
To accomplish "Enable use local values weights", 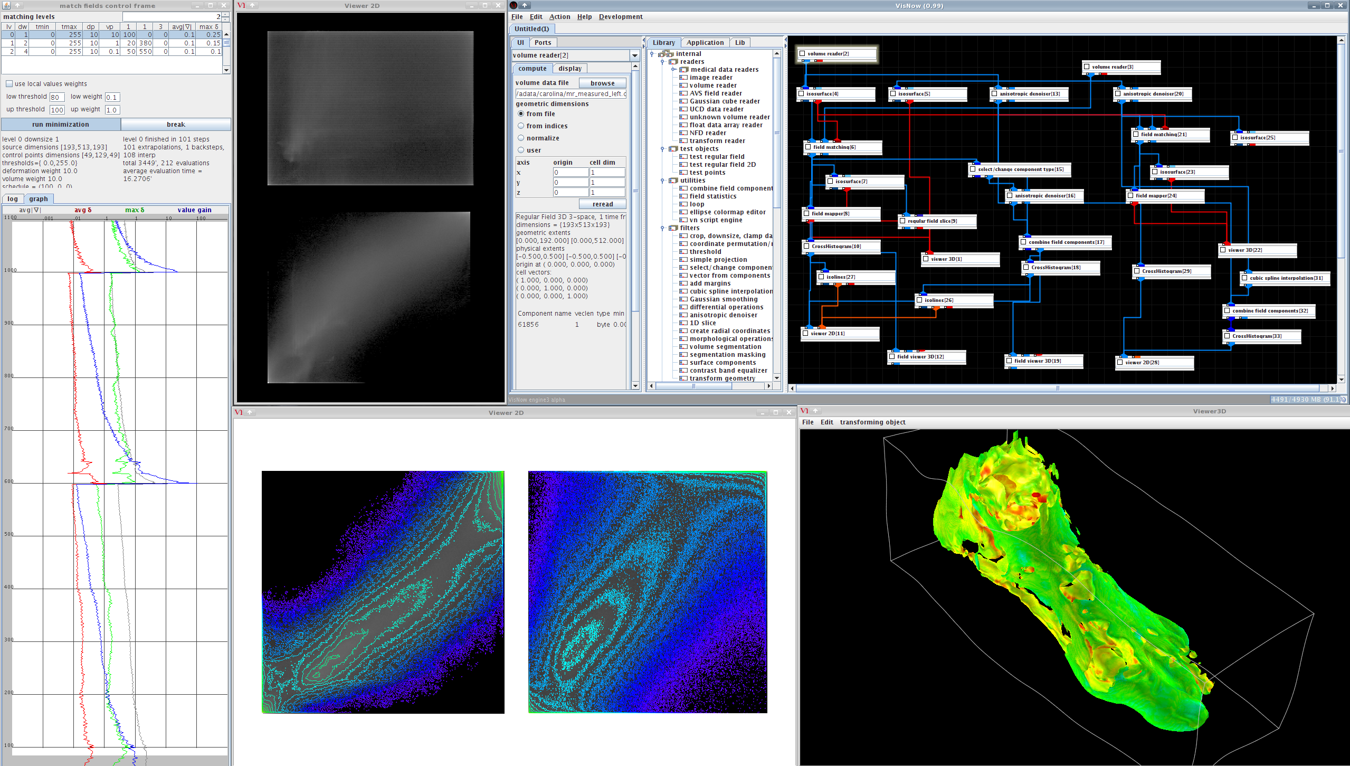I will coord(9,84).
